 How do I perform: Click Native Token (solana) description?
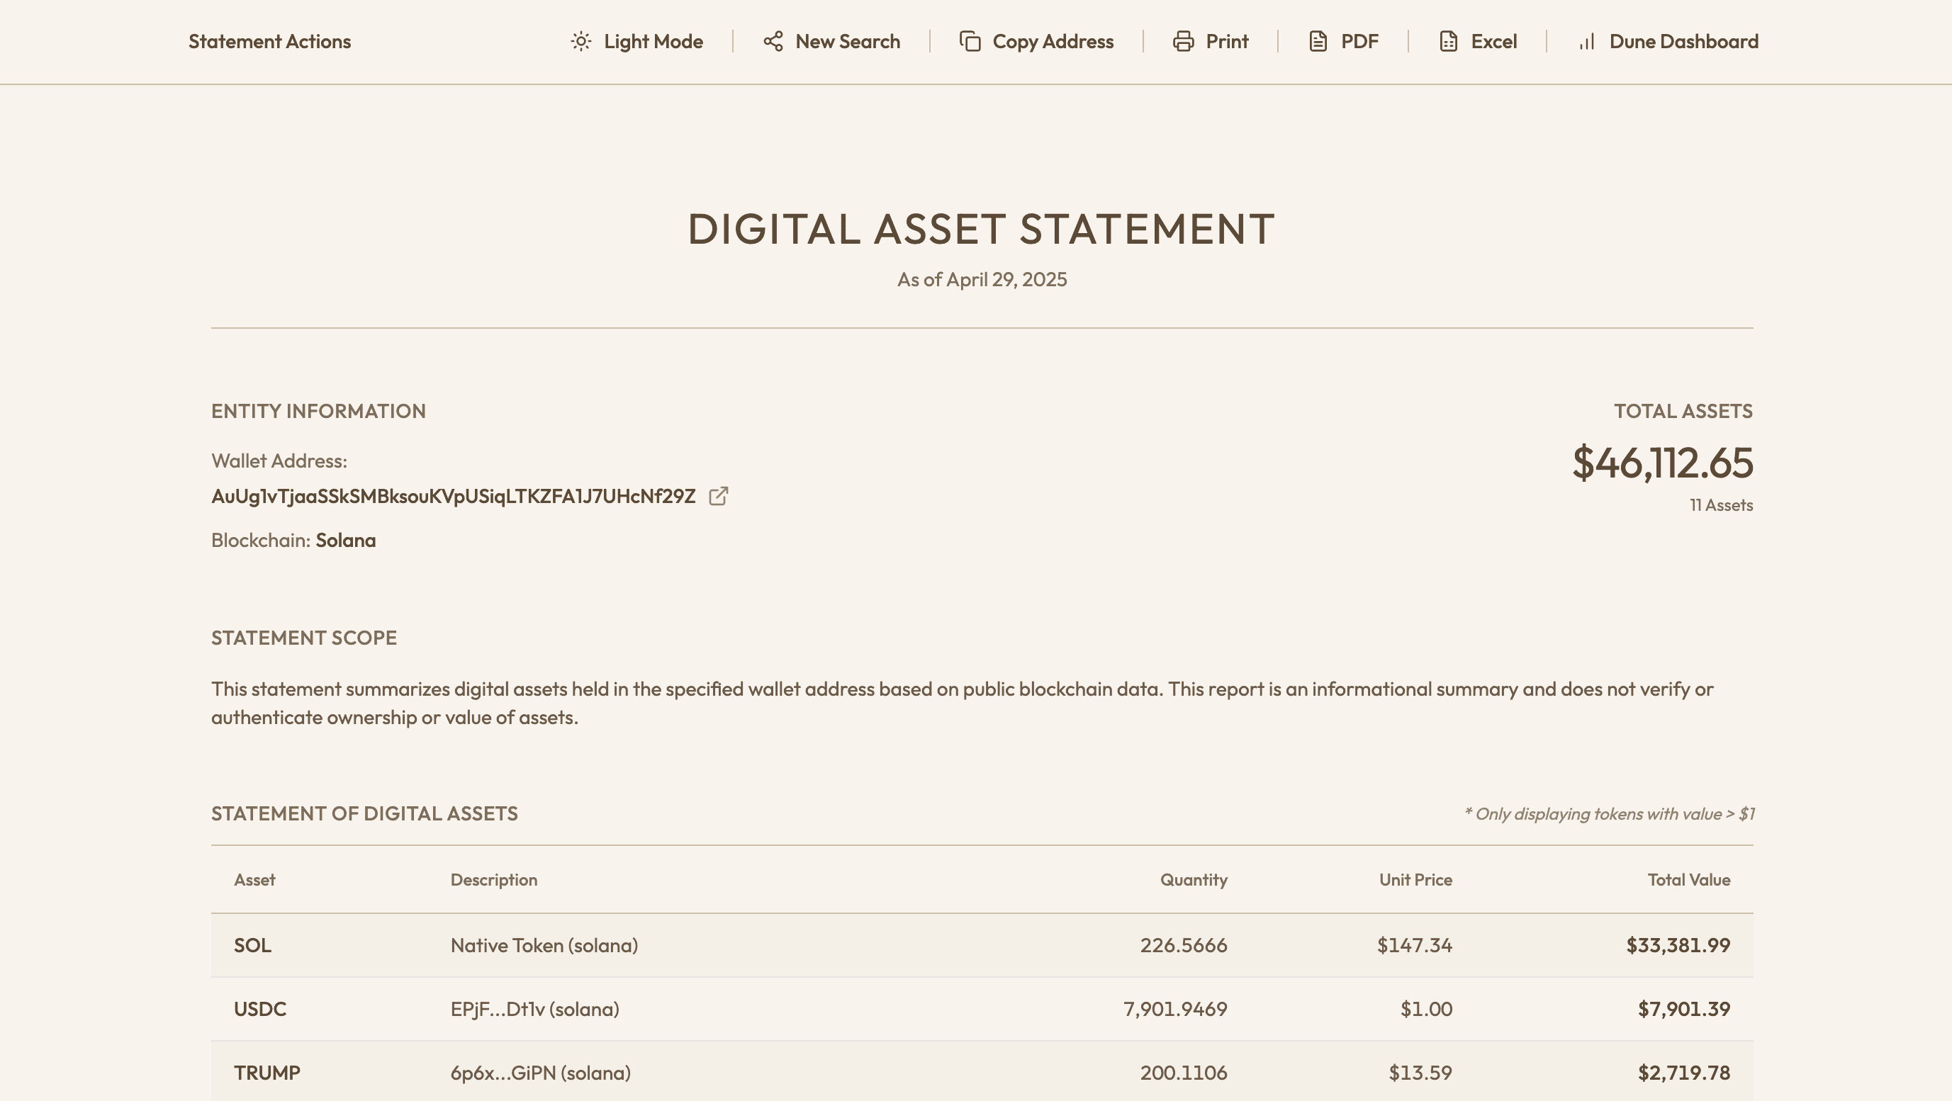tap(544, 946)
